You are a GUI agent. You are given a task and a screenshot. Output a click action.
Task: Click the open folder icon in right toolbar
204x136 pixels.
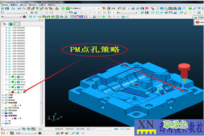click(x=142, y=13)
